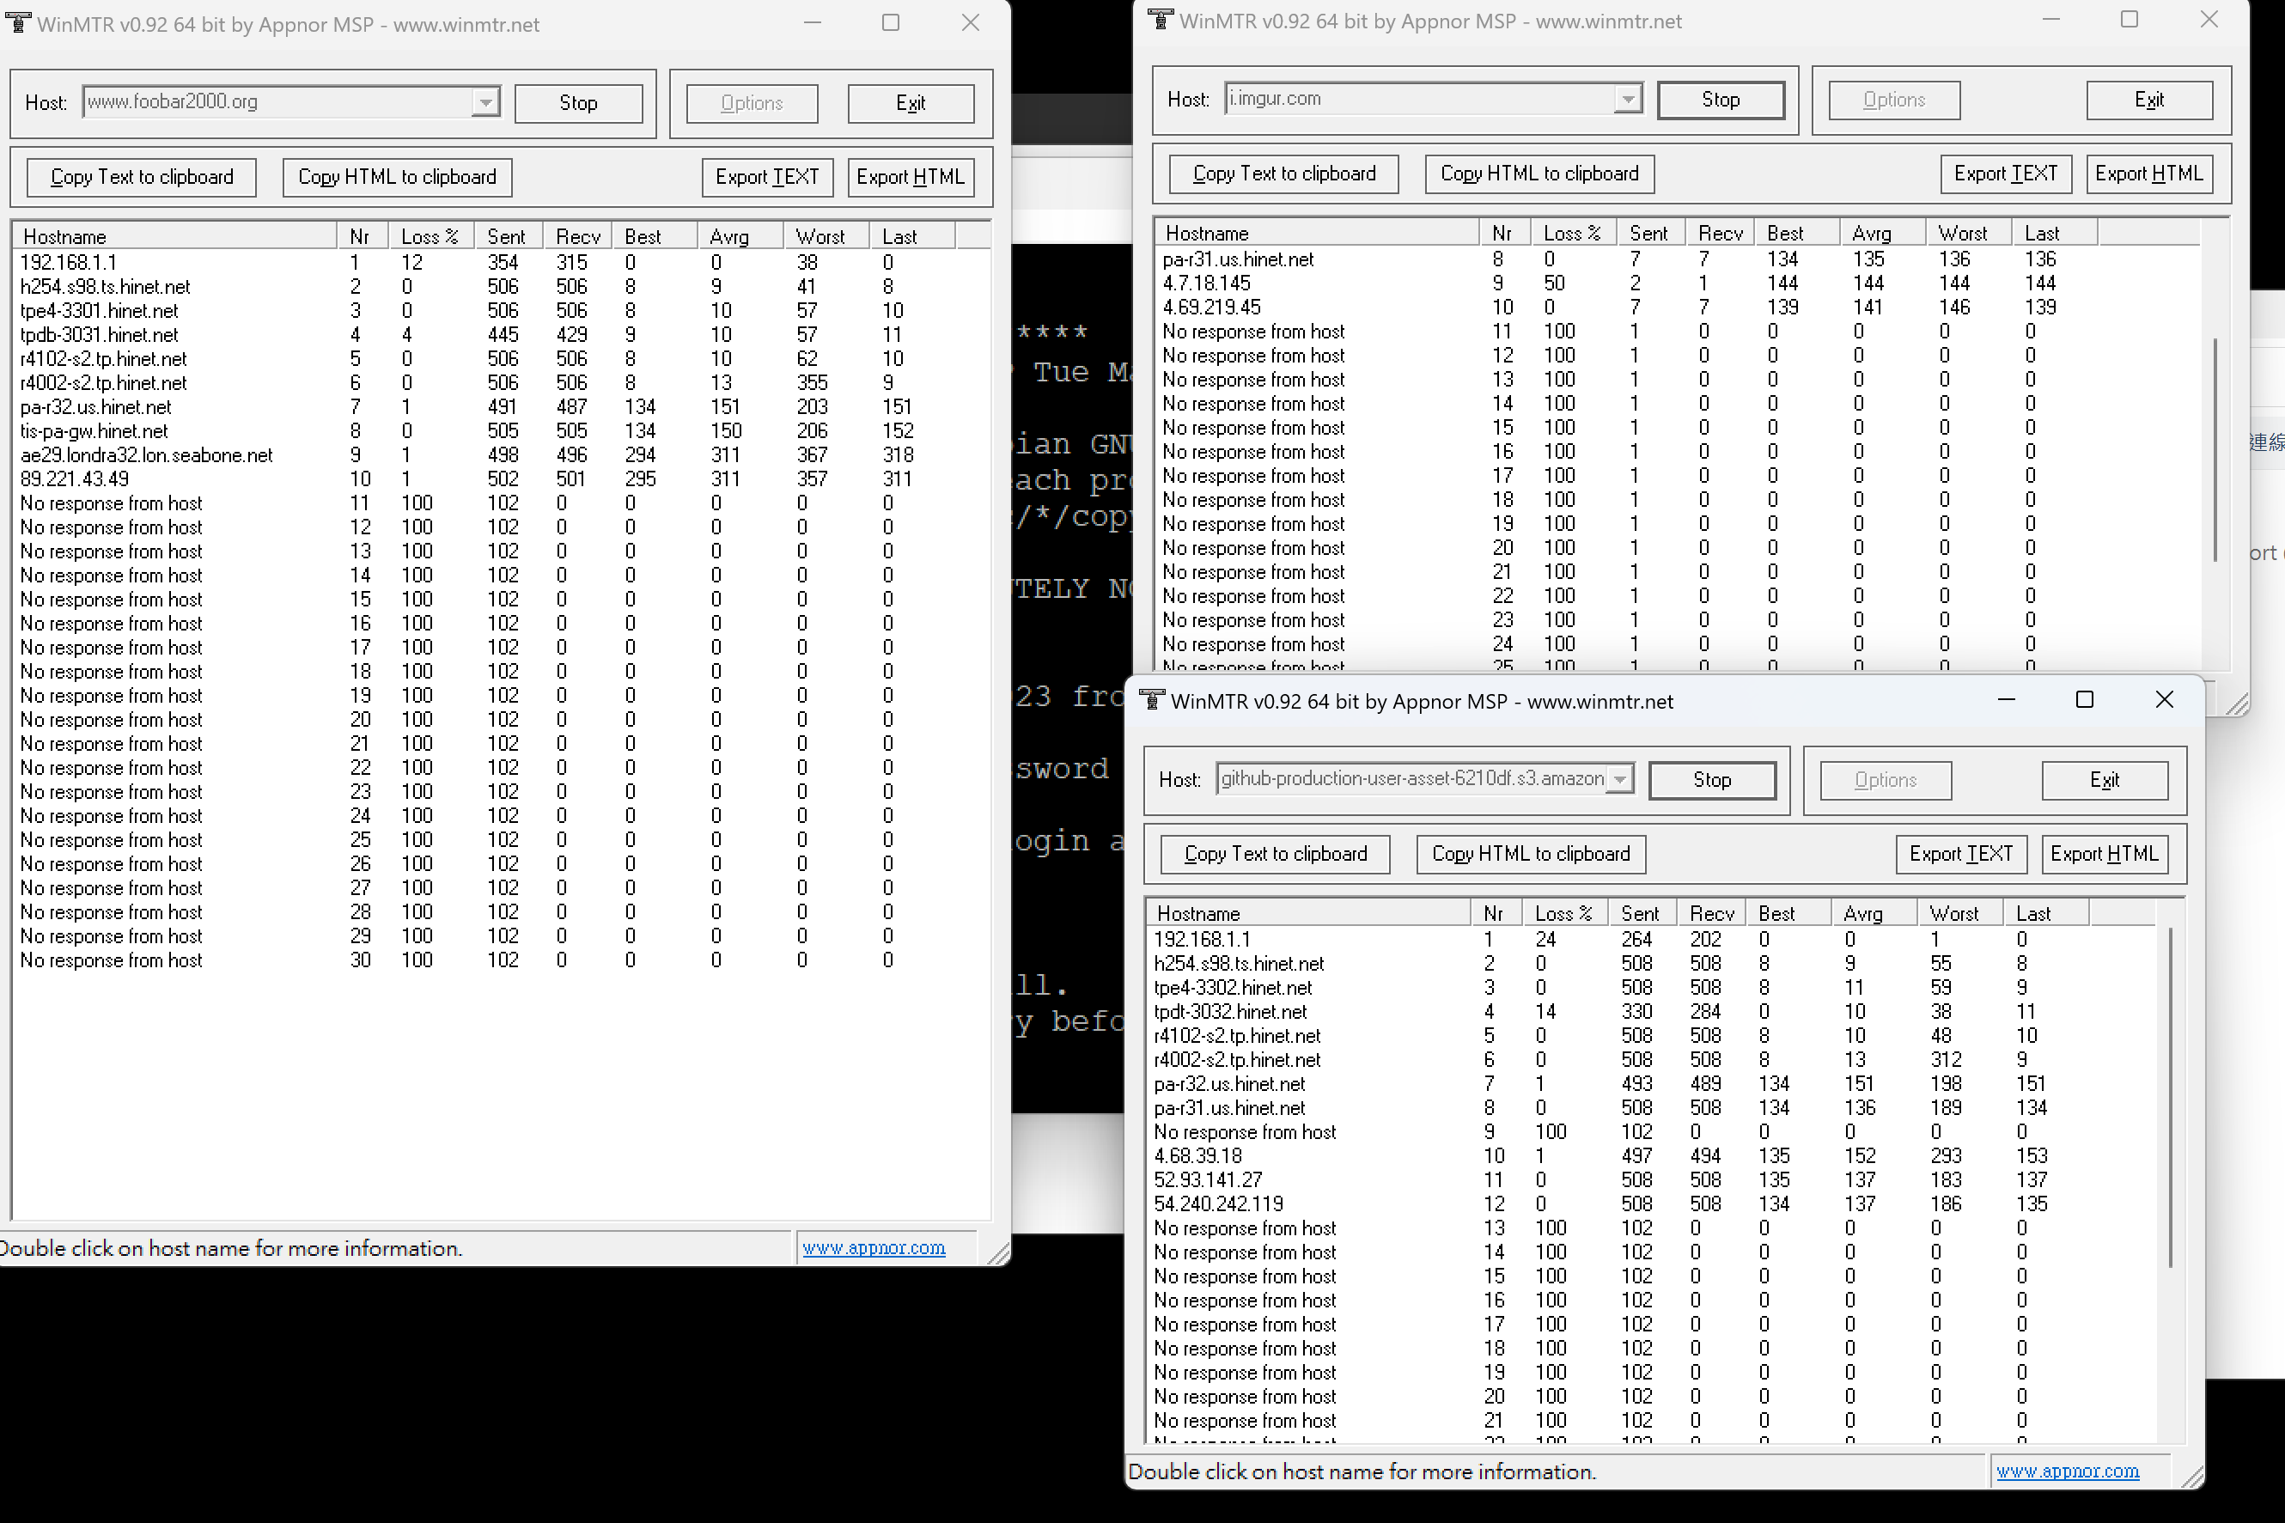
Task: Click WinMTR app icon in foobar2000 window titlebar
Action: pos(18,23)
